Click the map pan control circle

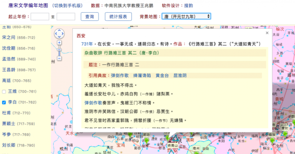[x=59, y=34]
